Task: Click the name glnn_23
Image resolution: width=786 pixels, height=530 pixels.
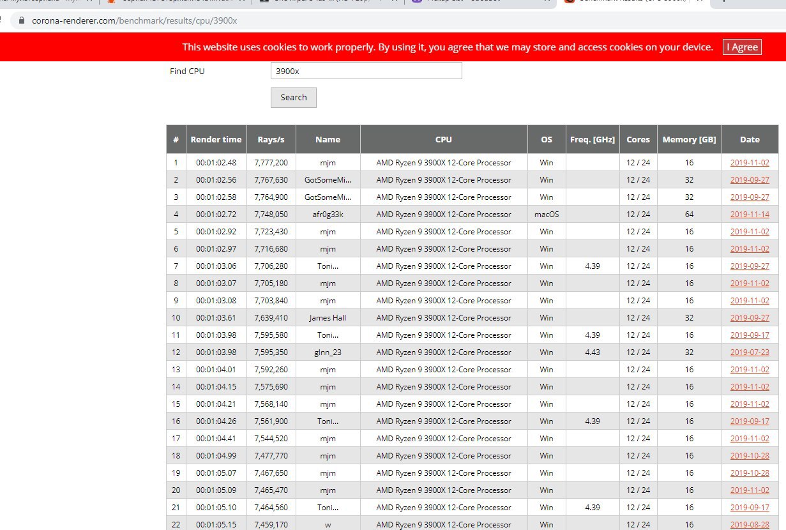Action: click(x=328, y=352)
